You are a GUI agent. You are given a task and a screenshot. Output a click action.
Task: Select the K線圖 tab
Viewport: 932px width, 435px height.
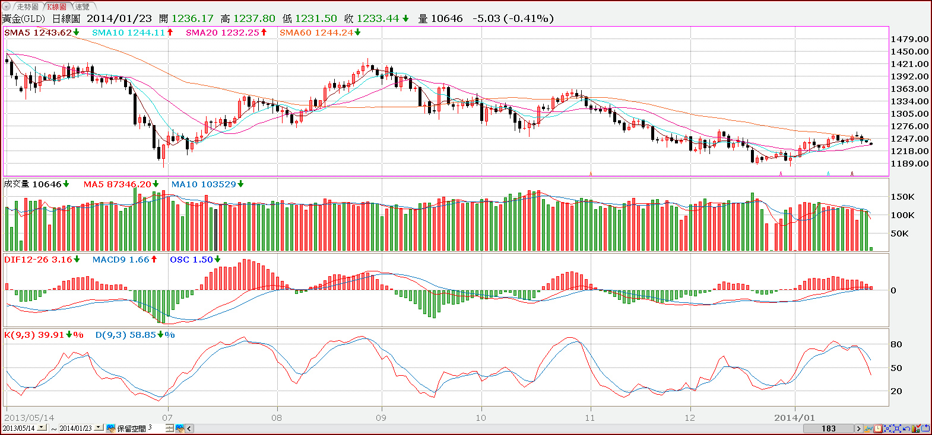tap(56, 7)
